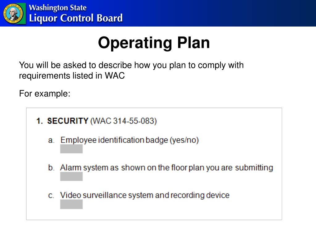Click 'requirements listed in WAC' line
This screenshot has width=316, height=237.
coord(72,76)
